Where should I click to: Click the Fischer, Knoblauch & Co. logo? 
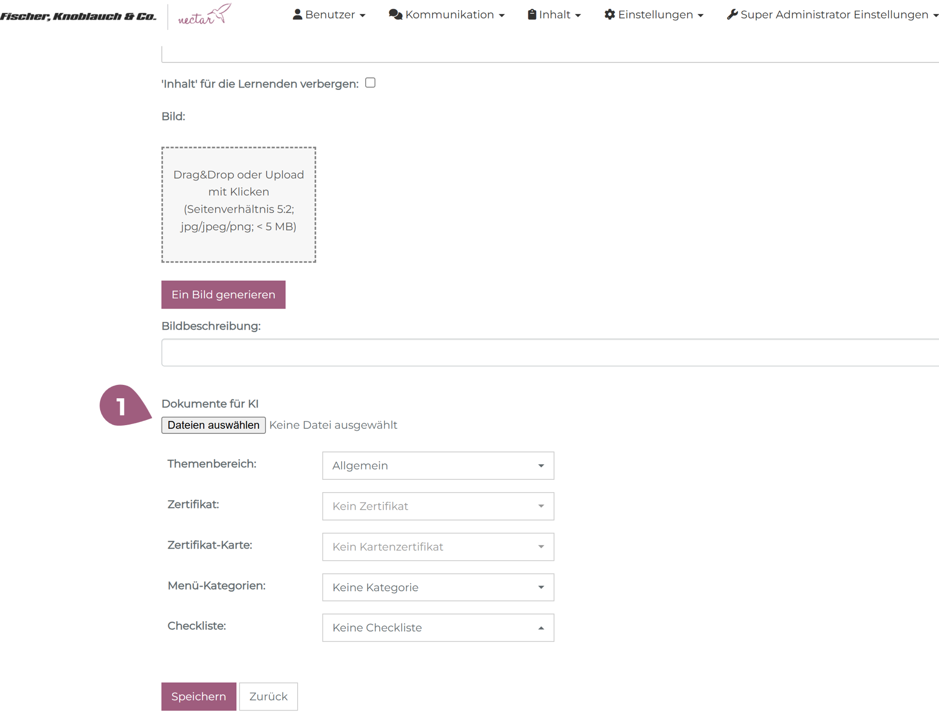tap(78, 17)
